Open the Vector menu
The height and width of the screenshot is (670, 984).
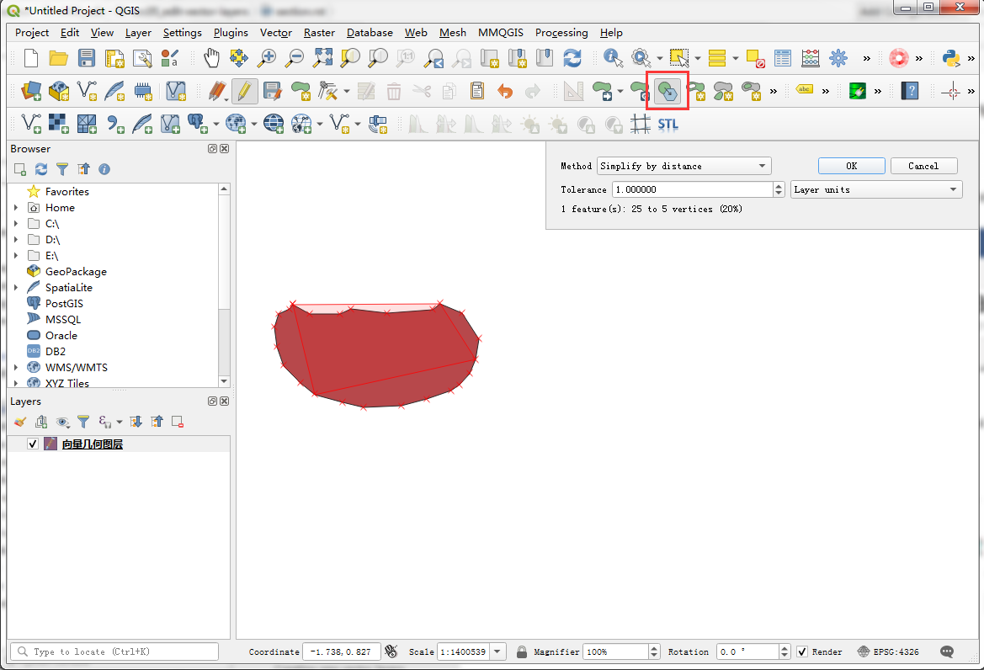tap(276, 33)
